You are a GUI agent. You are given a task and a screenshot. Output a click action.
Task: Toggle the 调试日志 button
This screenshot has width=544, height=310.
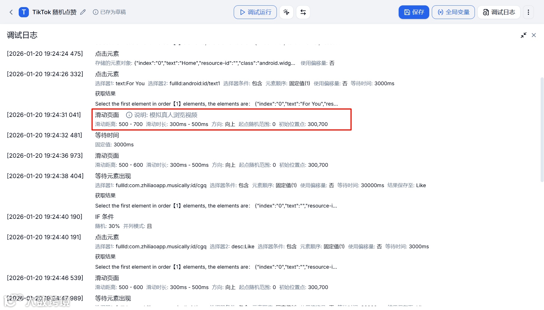(x=499, y=12)
